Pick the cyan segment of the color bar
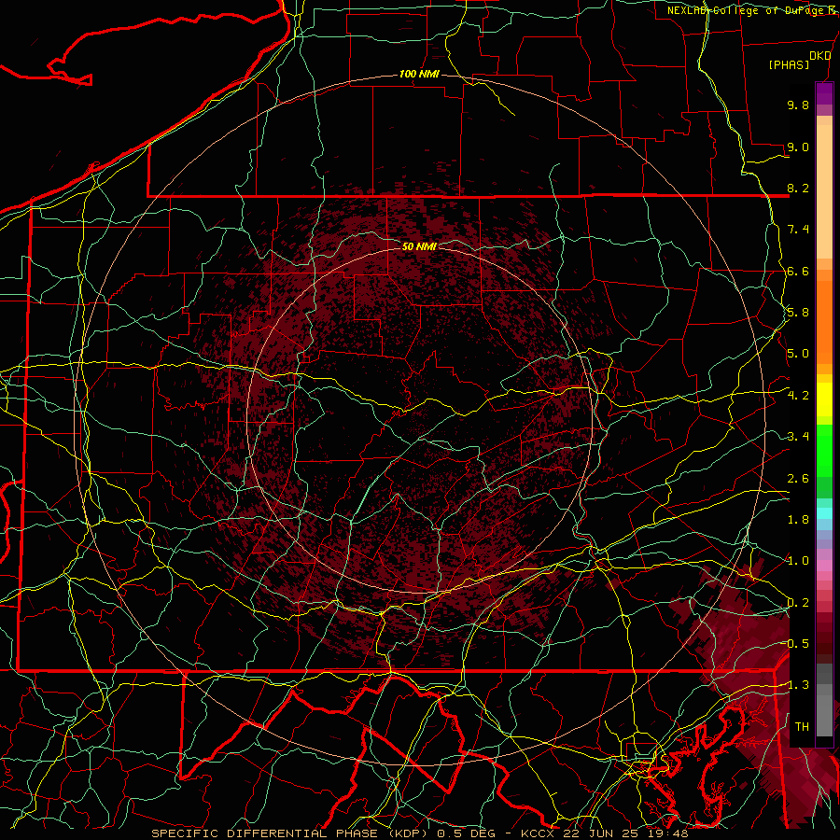 coord(824,513)
